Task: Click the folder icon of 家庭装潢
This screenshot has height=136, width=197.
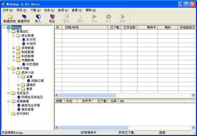Action: click(13, 101)
